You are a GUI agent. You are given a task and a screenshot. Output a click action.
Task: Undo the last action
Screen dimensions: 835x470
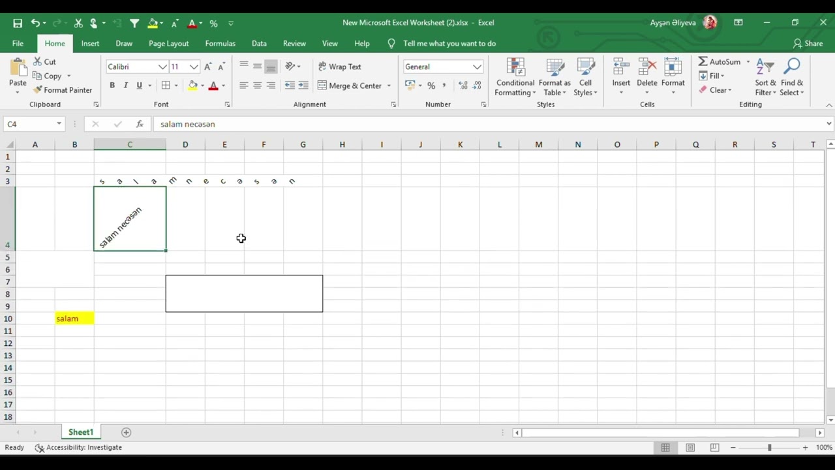pyautogui.click(x=35, y=23)
